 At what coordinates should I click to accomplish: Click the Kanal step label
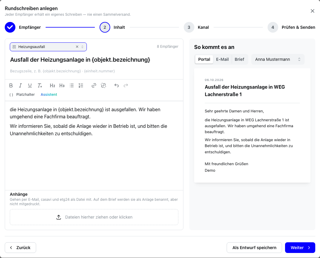[203, 27]
